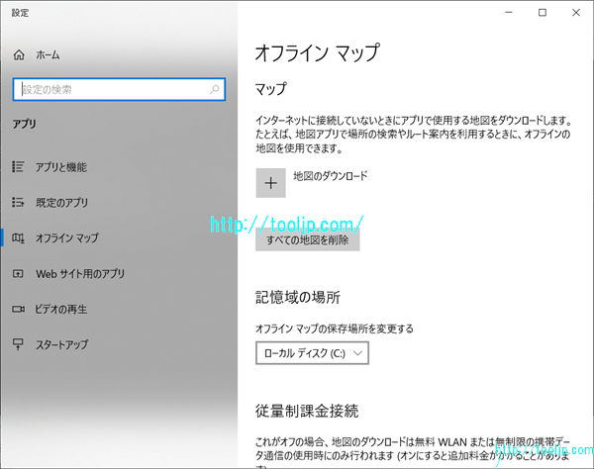Click the アプリと機能 list icon
This screenshot has height=469, width=594.
click(x=18, y=167)
